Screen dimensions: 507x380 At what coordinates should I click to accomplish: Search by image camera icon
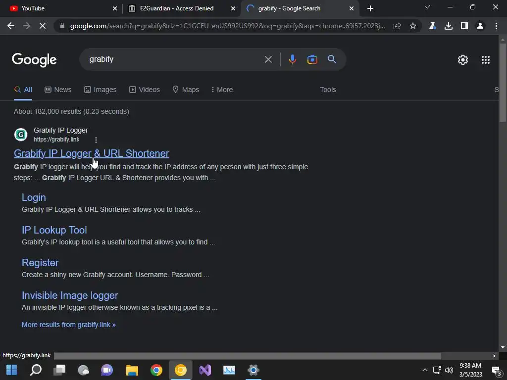click(x=312, y=59)
